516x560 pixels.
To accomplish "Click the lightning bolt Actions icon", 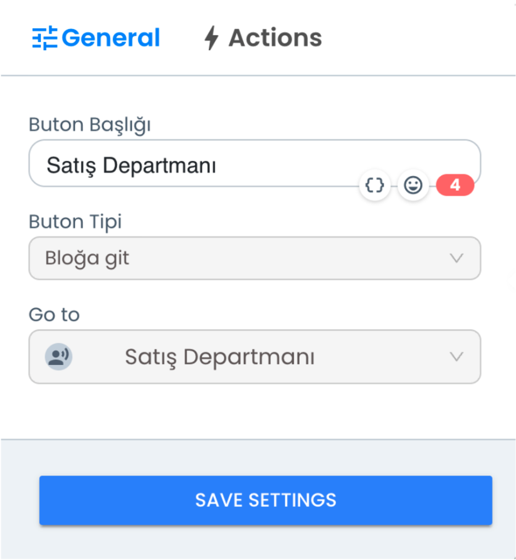I will click(211, 38).
